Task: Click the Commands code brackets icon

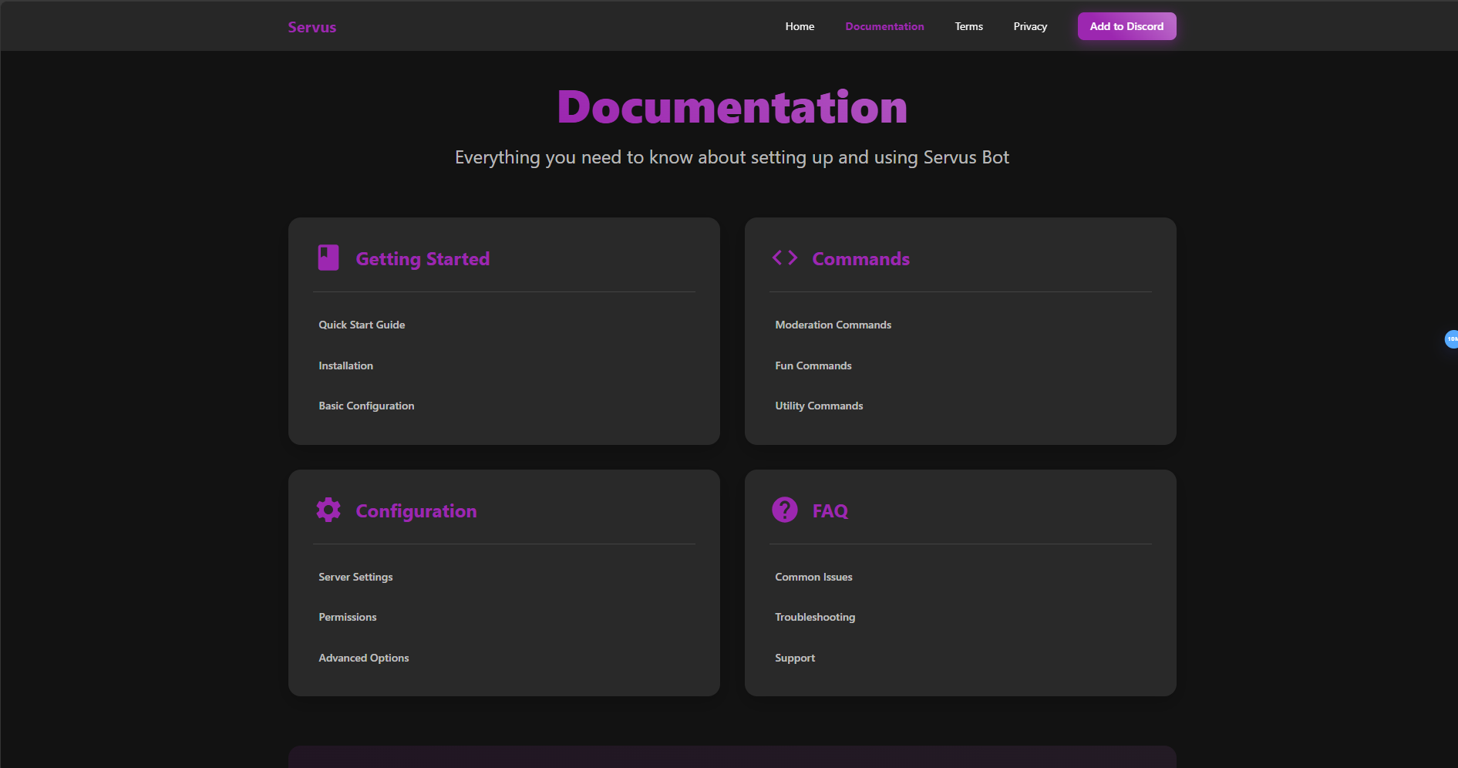Action: tap(785, 258)
